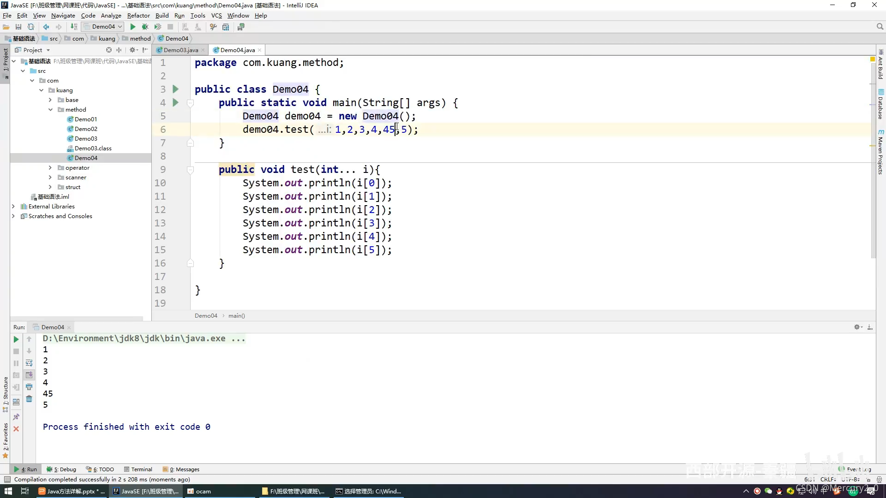Toggle the Maven Projects side panel button
Screen dimensions: 886x498
tap(880, 152)
